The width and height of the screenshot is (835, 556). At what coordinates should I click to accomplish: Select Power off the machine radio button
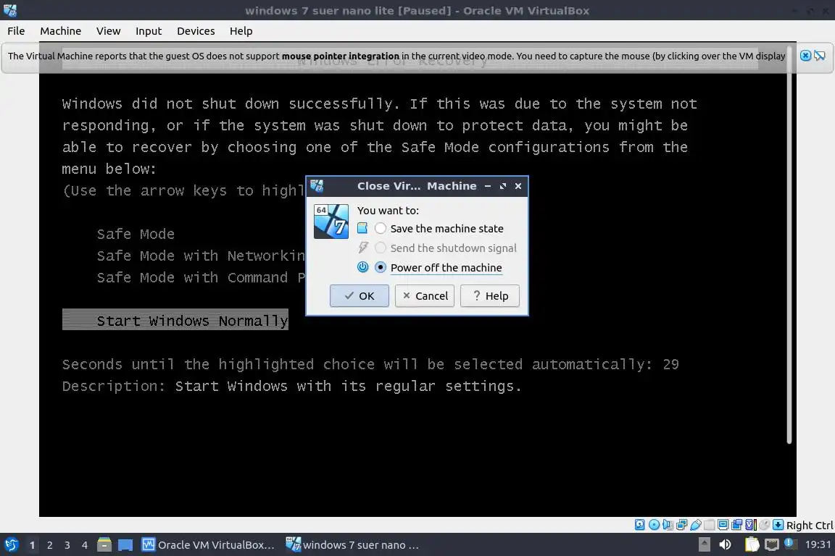pyautogui.click(x=381, y=267)
